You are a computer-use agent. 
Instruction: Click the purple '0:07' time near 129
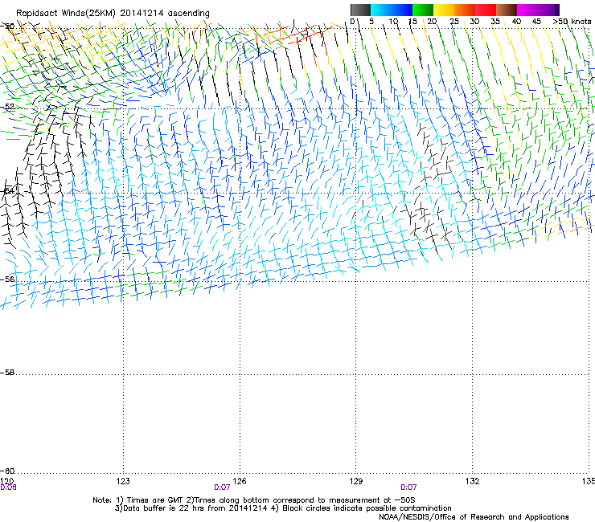[x=408, y=487]
